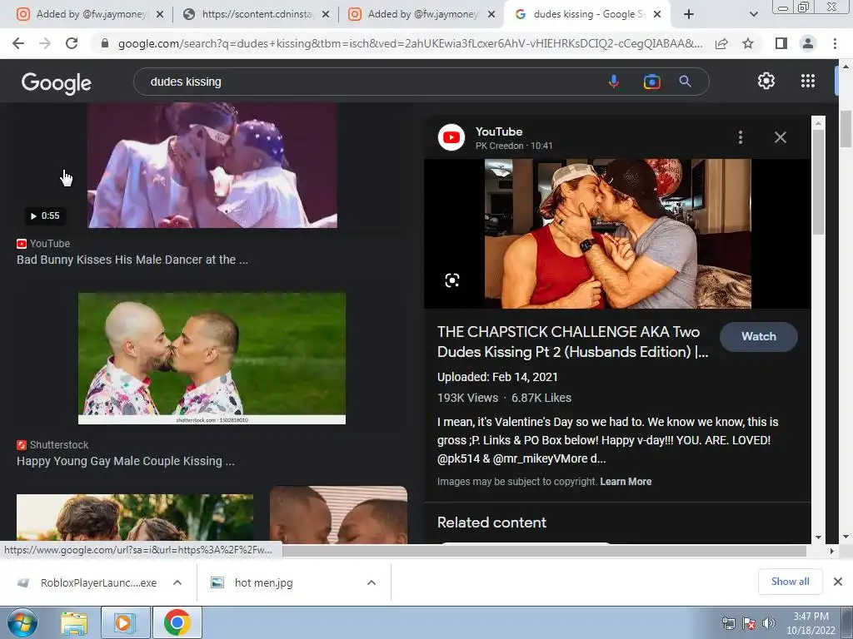Open the Windows Start menu

22,623
